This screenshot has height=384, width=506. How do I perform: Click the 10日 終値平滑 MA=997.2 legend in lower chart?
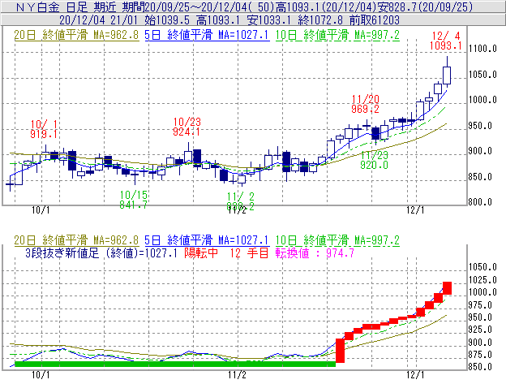[x=337, y=240]
